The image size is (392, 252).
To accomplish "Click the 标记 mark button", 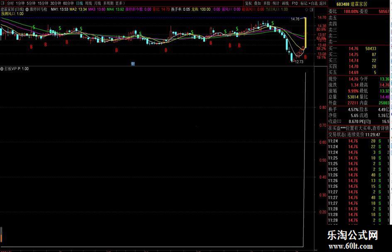I will point(304,3).
